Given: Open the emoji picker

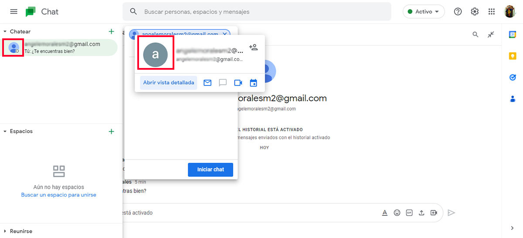Looking at the screenshot, I should 397,213.
